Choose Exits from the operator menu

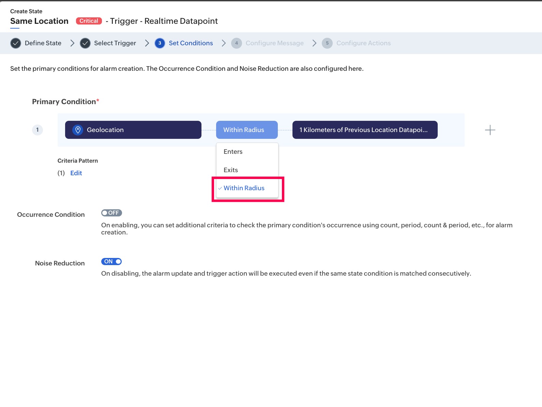[x=247, y=170]
